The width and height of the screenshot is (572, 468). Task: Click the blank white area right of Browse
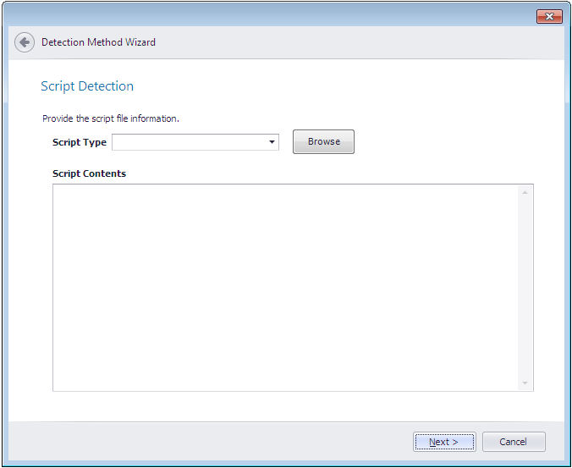[448, 142]
